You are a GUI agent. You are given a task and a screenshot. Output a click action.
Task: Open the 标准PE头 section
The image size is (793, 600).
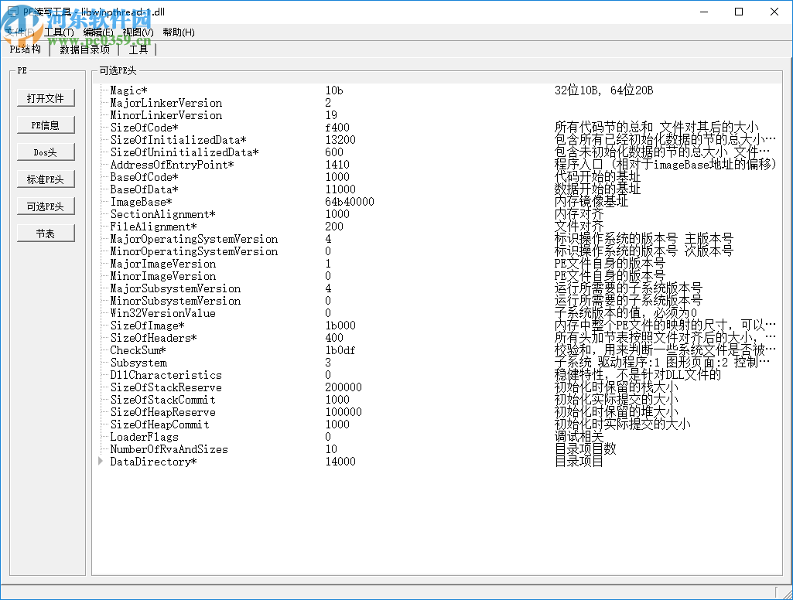46,179
